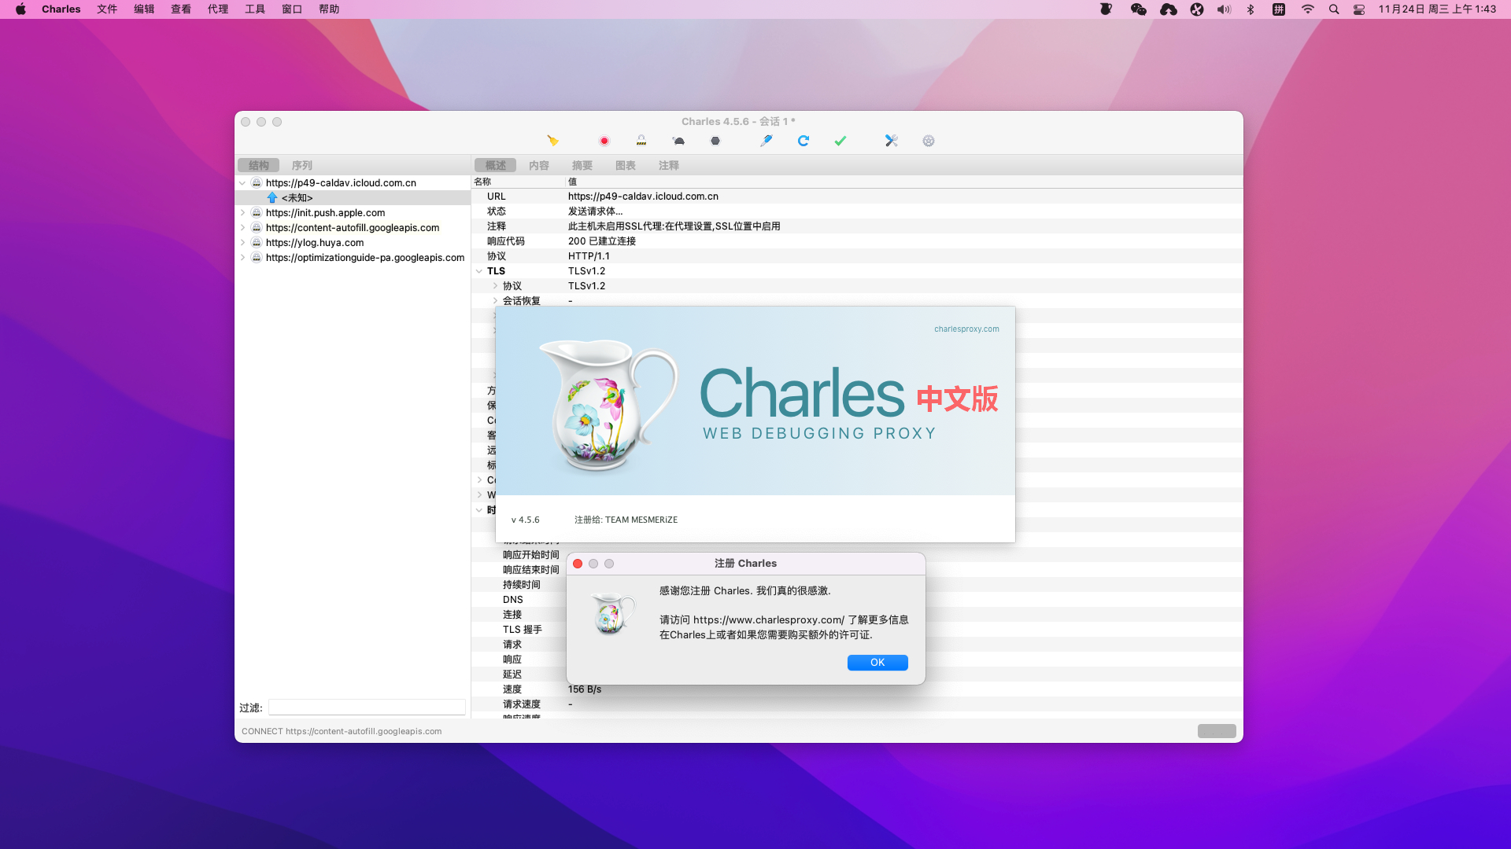Expand the init.push.apple.com host node

coord(242,213)
